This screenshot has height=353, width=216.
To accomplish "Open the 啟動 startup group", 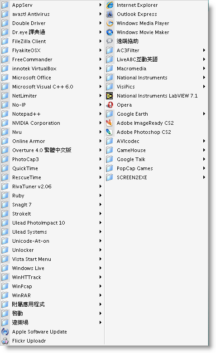I will tap(52, 314).
